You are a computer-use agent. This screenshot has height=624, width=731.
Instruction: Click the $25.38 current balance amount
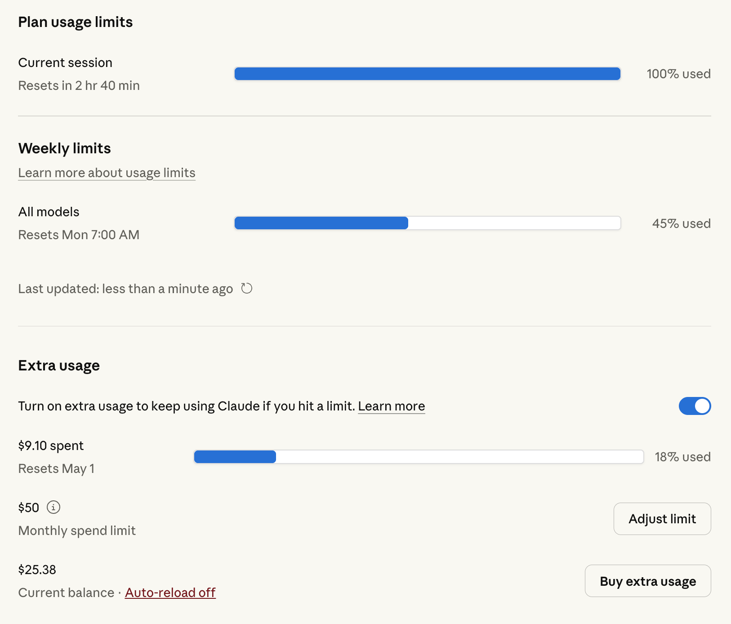click(x=37, y=570)
